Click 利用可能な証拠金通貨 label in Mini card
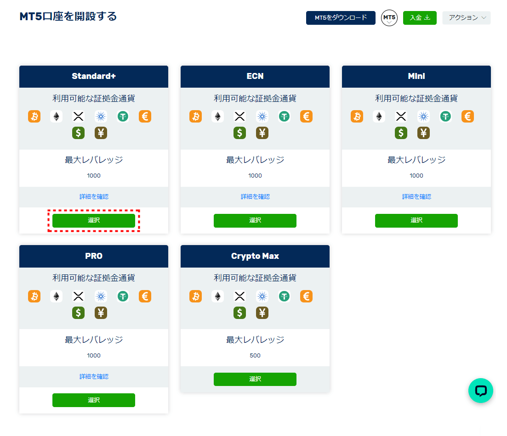 tap(416, 98)
